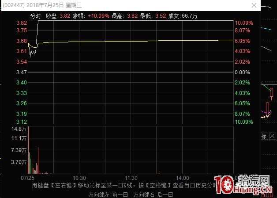Click the 3.19 green price label
277x198 pixels.
[22, 114]
